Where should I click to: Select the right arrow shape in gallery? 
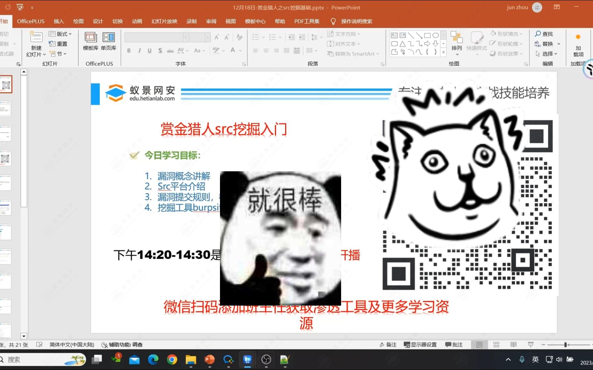(x=427, y=44)
